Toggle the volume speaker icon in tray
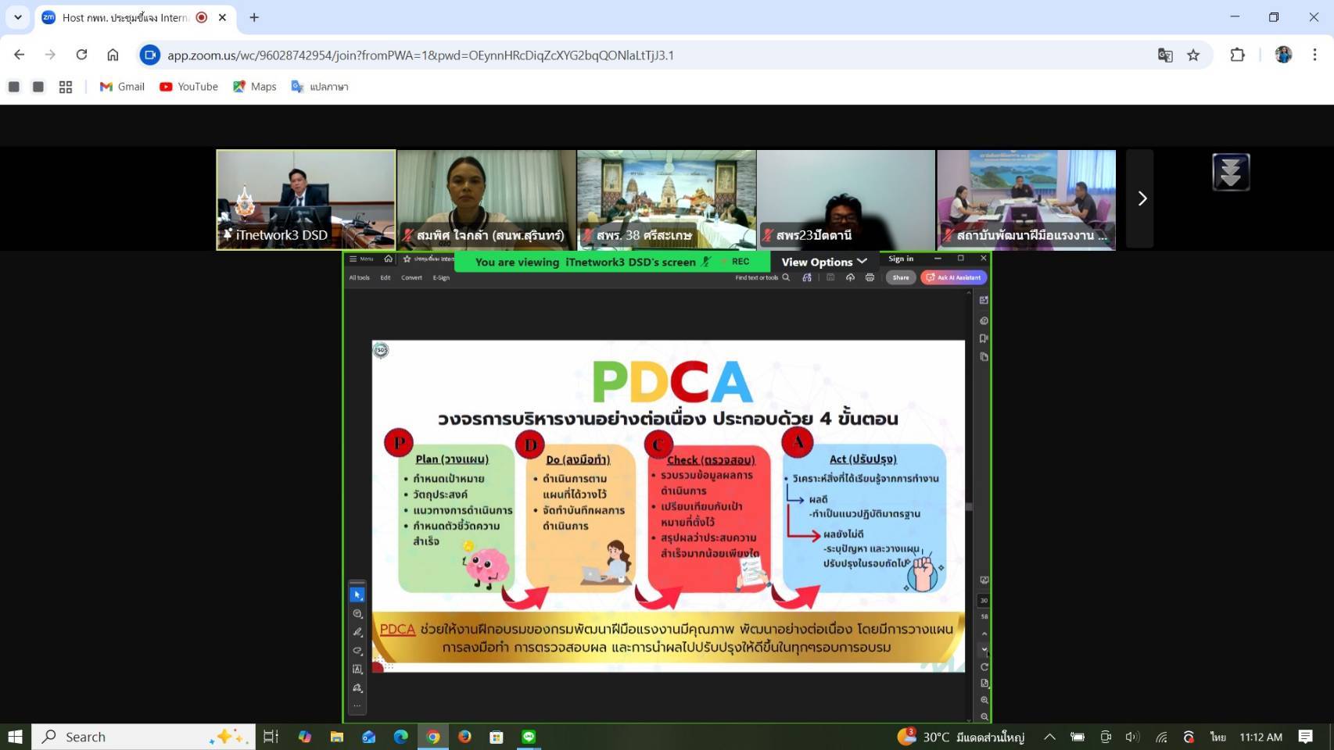The width and height of the screenshot is (1334, 750). pos(1132,737)
